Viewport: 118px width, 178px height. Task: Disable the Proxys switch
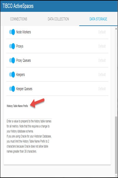12,46
